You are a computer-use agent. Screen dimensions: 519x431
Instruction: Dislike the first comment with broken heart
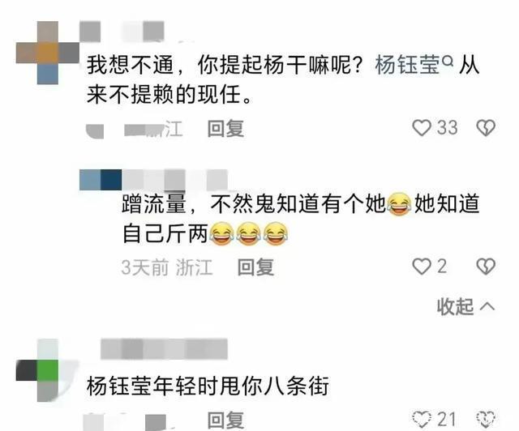(486, 128)
